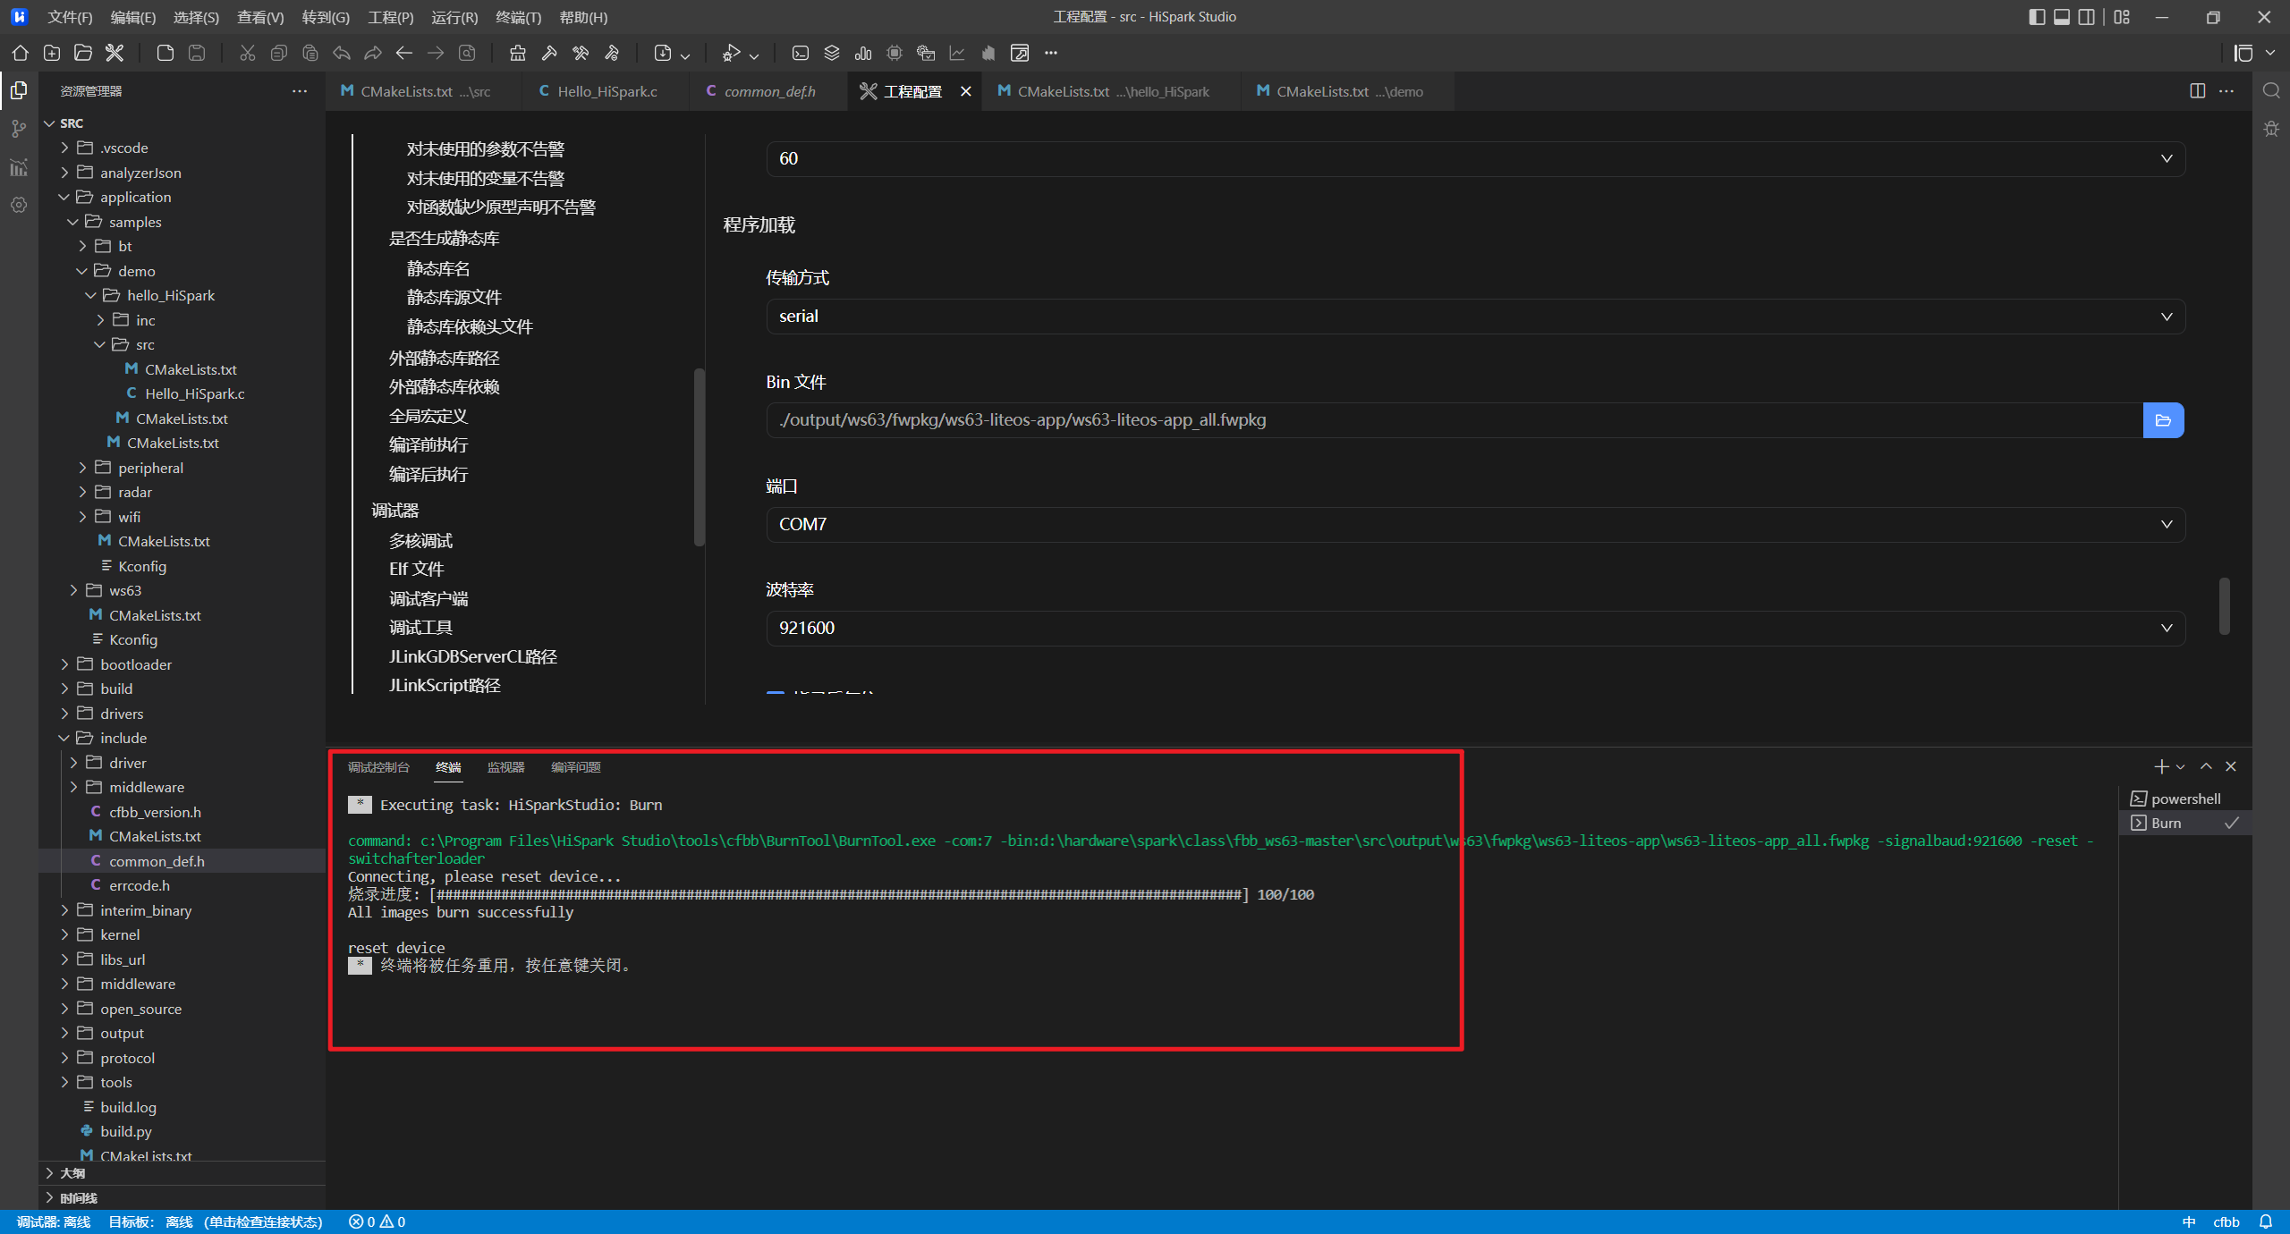Toggle bottom panel layout button
The height and width of the screenshot is (1234, 2290).
coord(2062,17)
